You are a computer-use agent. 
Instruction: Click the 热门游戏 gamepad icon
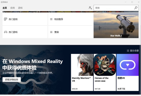6,32
